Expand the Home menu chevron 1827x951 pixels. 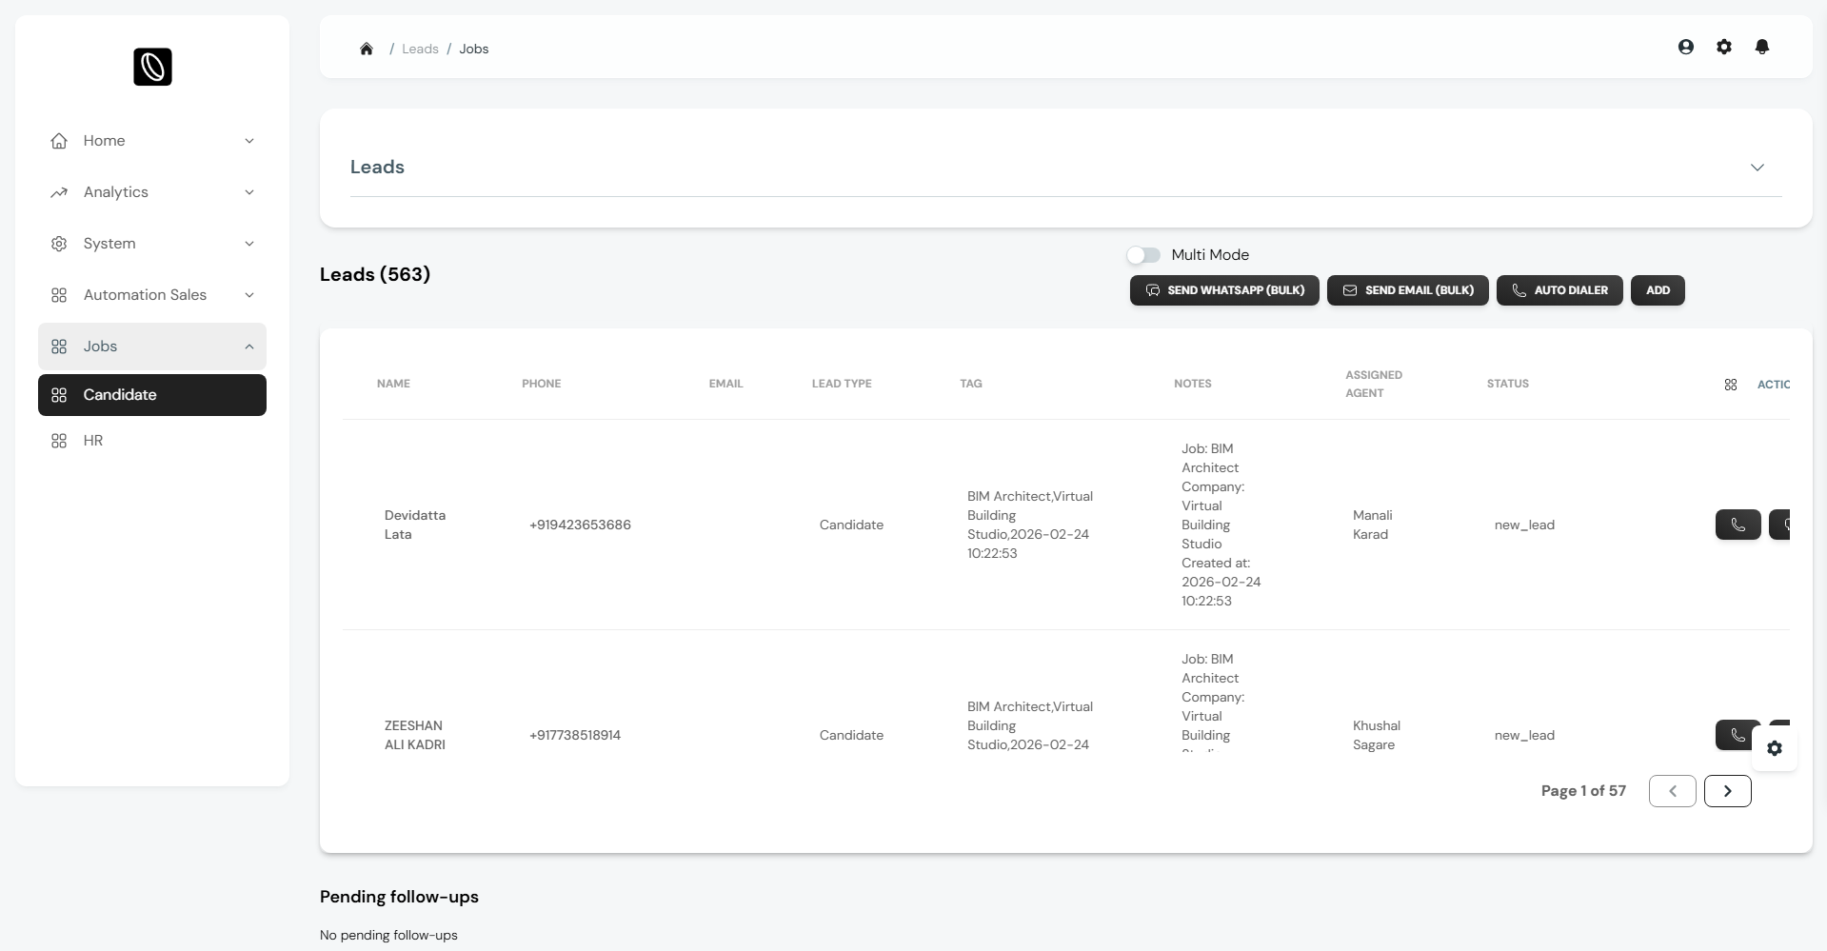(x=249, y=141)
